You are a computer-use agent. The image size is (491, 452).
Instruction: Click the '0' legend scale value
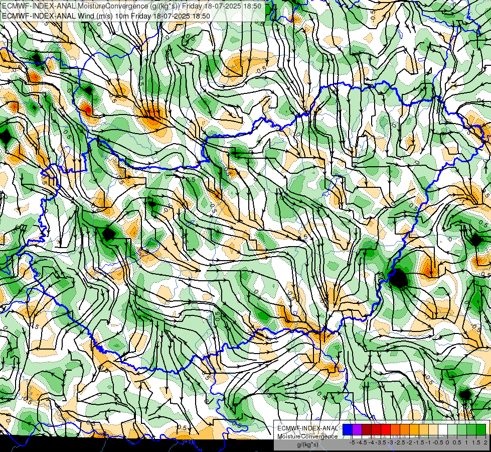pyautogui.click(x=447, y=442)
